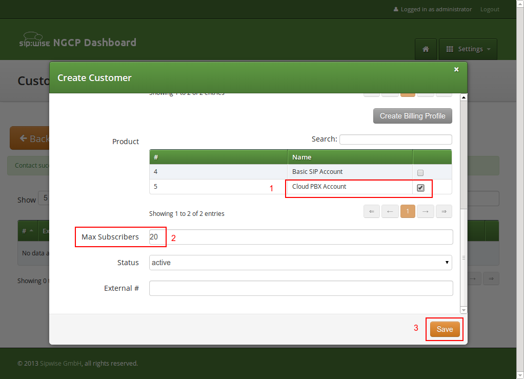The width and height of the screenshot is (524, 379).
Task: Click the user icon beside administrator name
Action: click(x=395, y=9)
